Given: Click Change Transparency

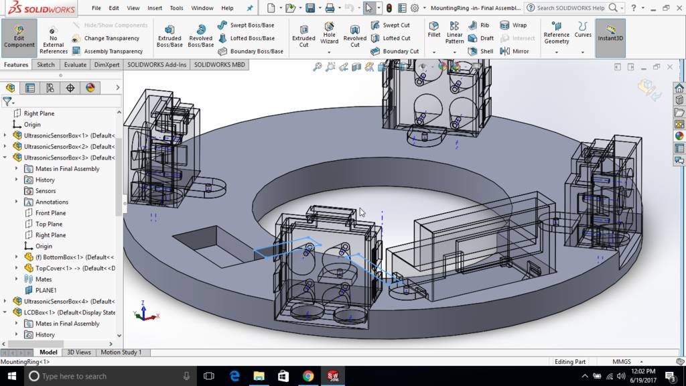Looking at the screenshot, I should tap(106, 38).
